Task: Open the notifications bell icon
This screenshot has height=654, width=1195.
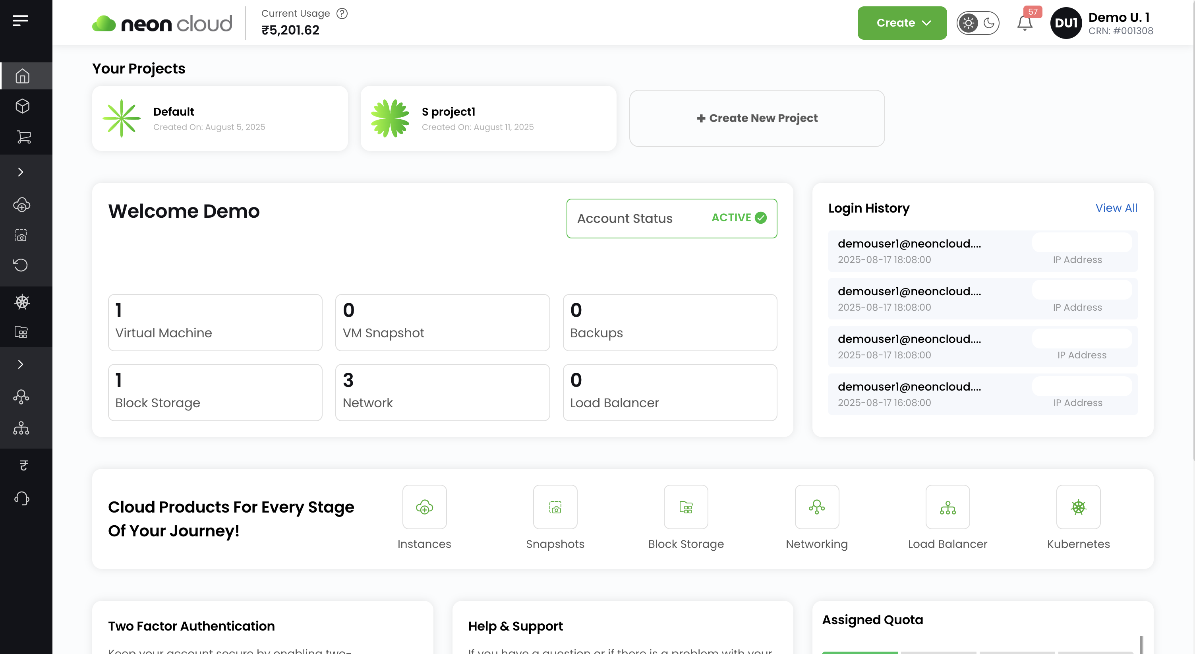Action: point(1024,23)
